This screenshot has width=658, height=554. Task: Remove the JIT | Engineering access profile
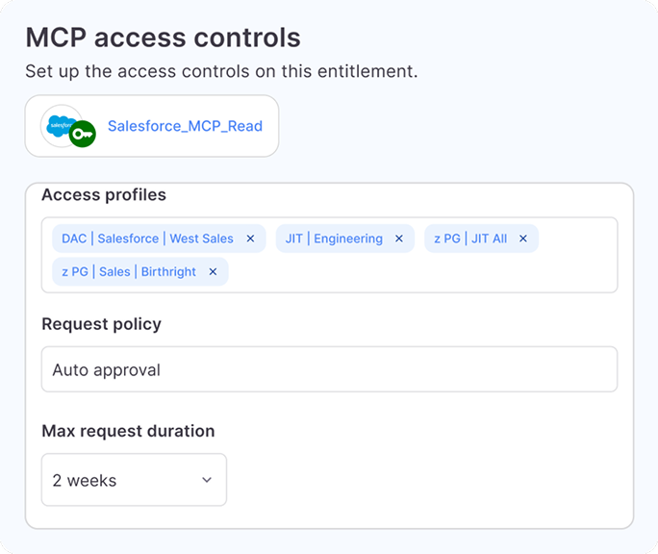pyautogui.click(x=399, y=239)
